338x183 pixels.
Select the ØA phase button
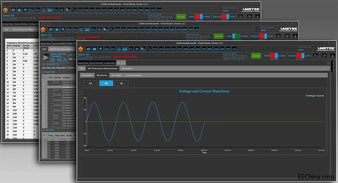(x=90, y=83)
